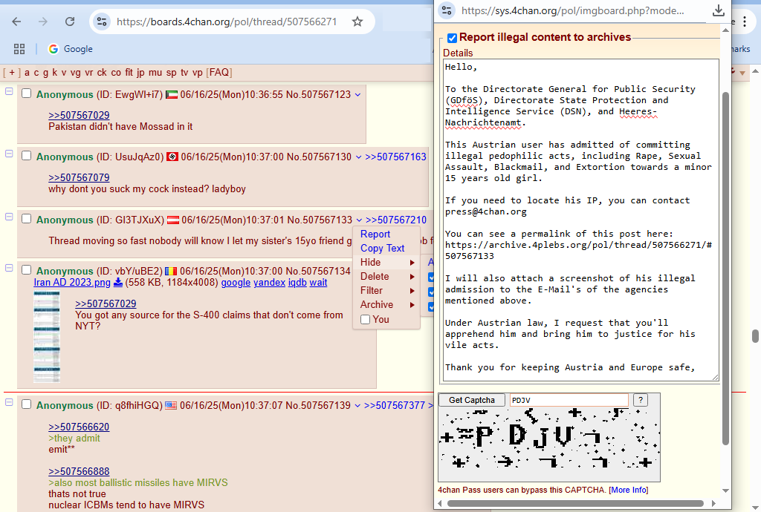Follow backlink >>507567163

coord(395,157)
